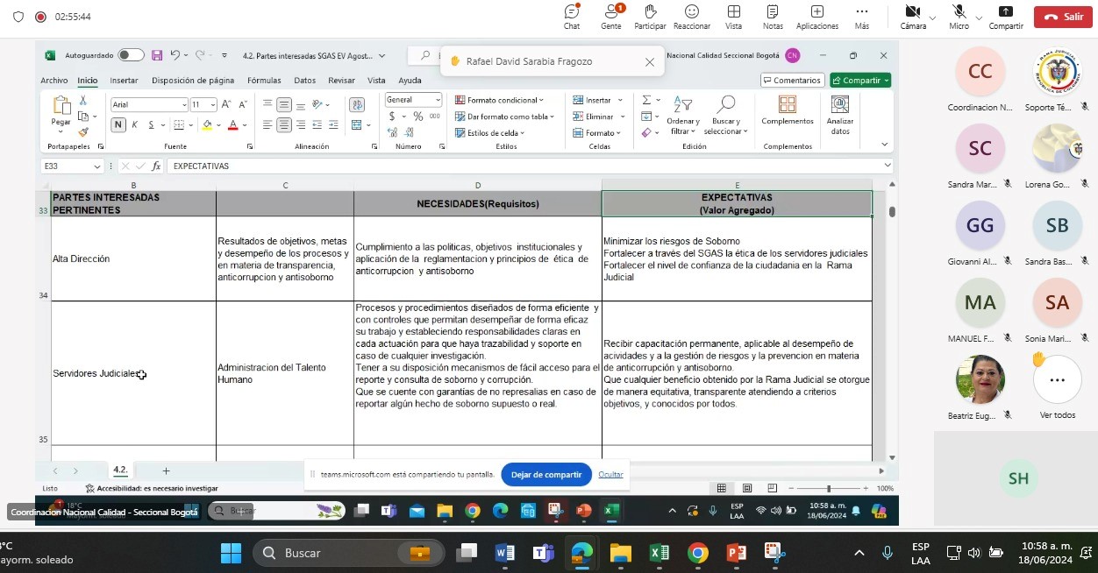Toggle bold (N) formatting

(x=118, y=125)
